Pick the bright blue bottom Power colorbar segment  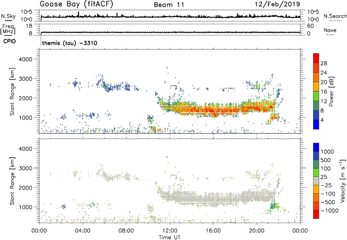(x=316, y=124)
